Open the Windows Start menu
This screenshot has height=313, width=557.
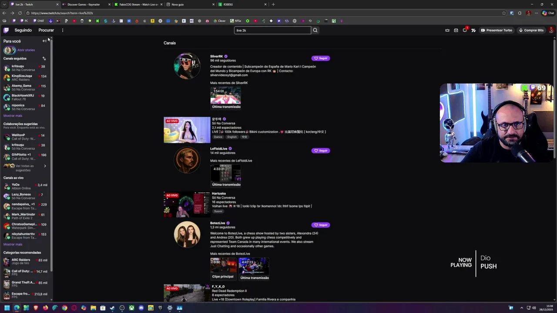pyautogui.click(x=7, y=308)
